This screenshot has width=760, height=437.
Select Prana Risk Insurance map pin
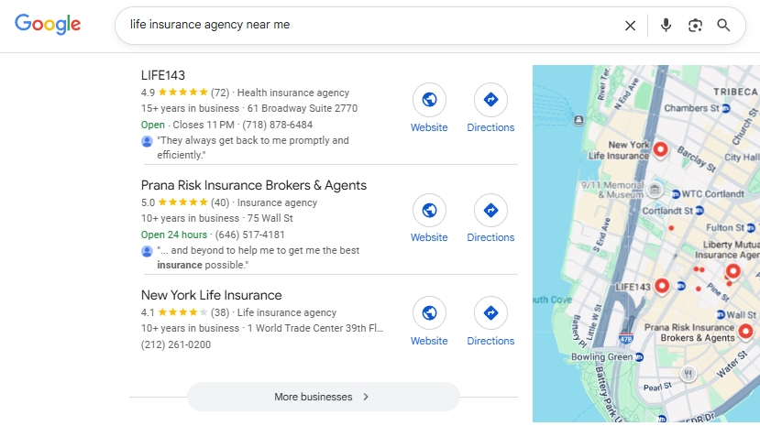pyautogui.click(x=745, y=331)
